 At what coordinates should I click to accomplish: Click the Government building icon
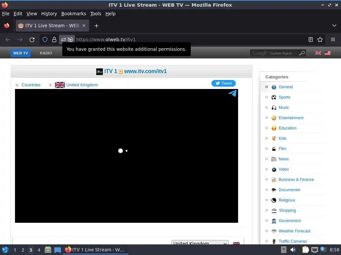point(274,221)
